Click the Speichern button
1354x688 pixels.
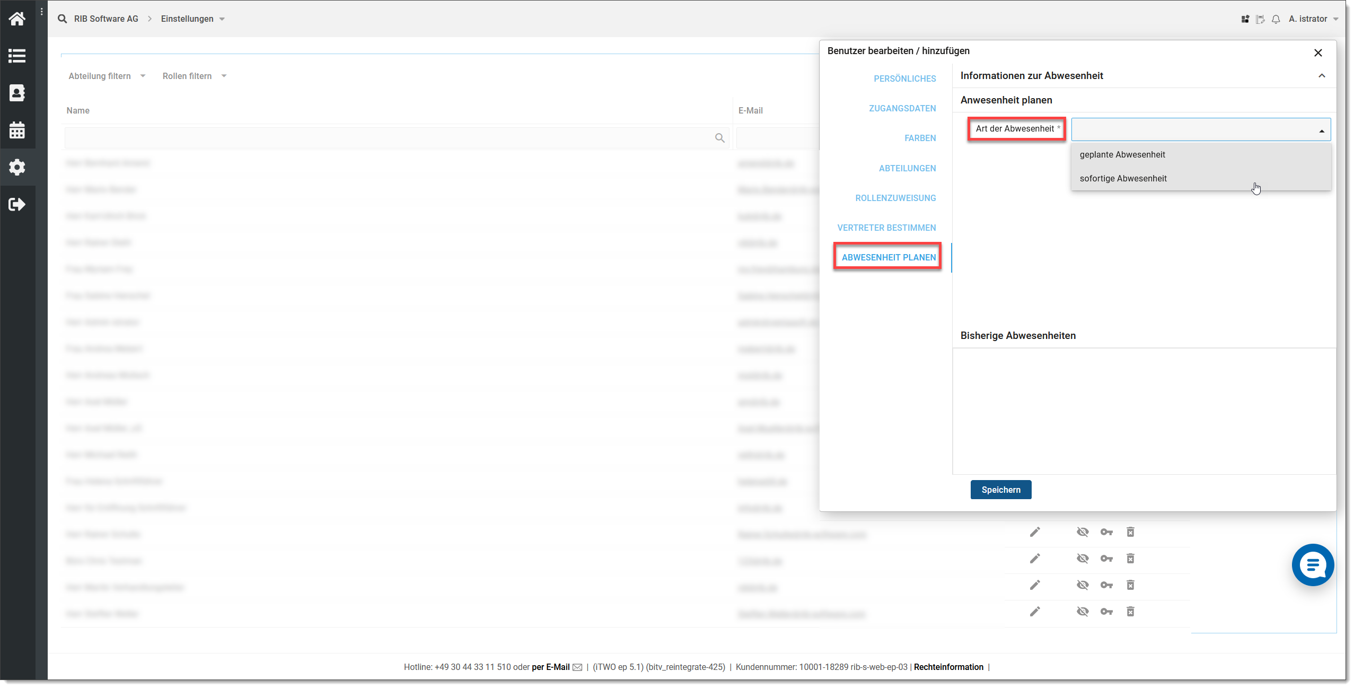point(1000,490)
